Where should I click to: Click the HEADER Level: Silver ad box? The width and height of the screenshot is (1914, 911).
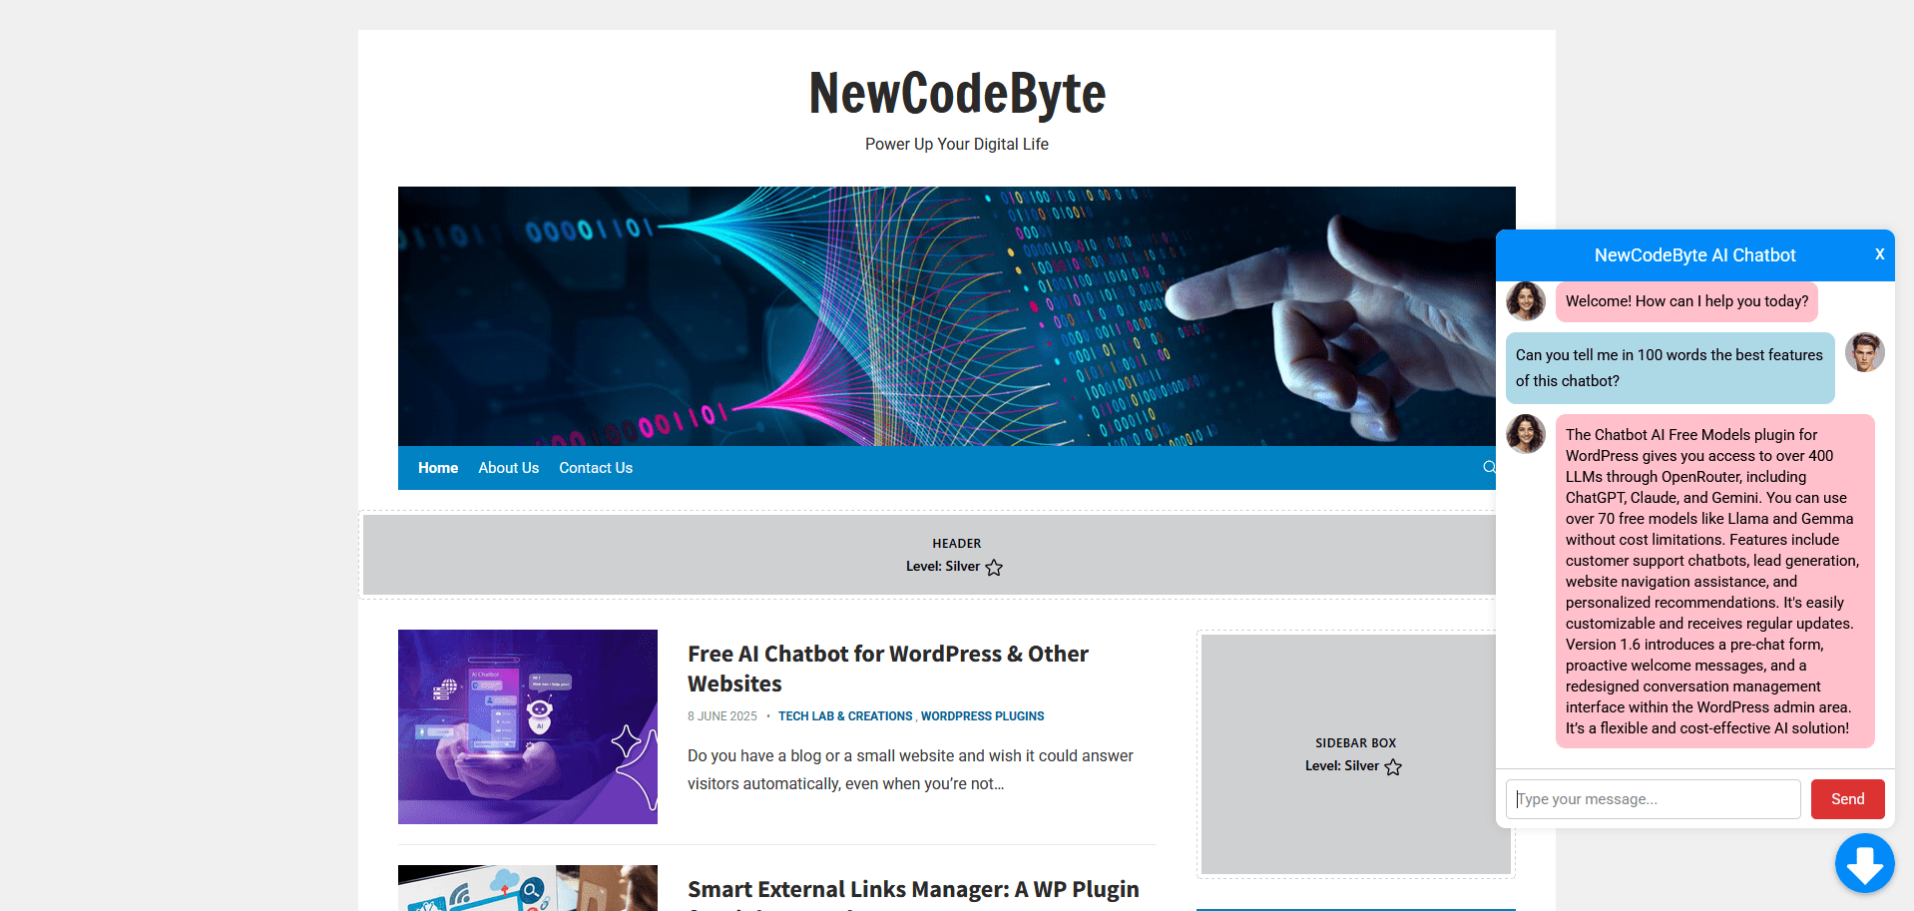(x=929, y=555)
